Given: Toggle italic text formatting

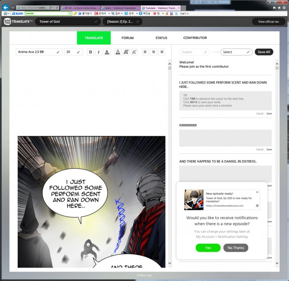Looking at the screenshot, I should coord(98,52).
